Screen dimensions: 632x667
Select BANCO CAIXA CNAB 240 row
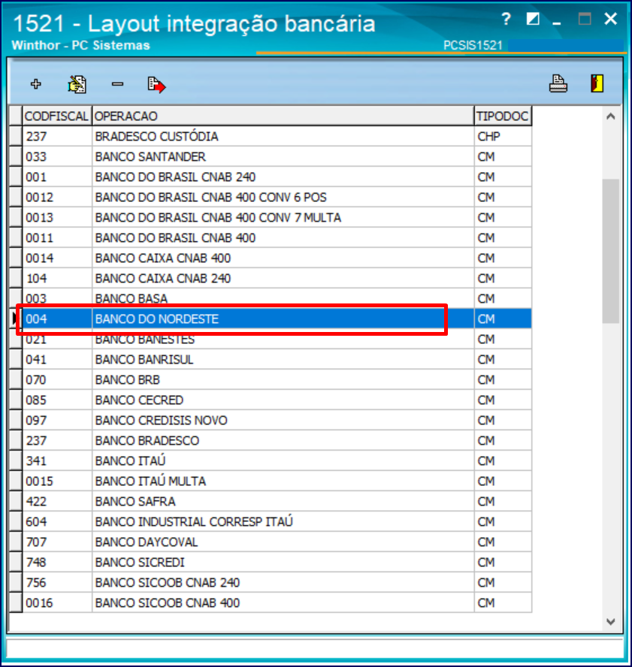pos(271,279)
